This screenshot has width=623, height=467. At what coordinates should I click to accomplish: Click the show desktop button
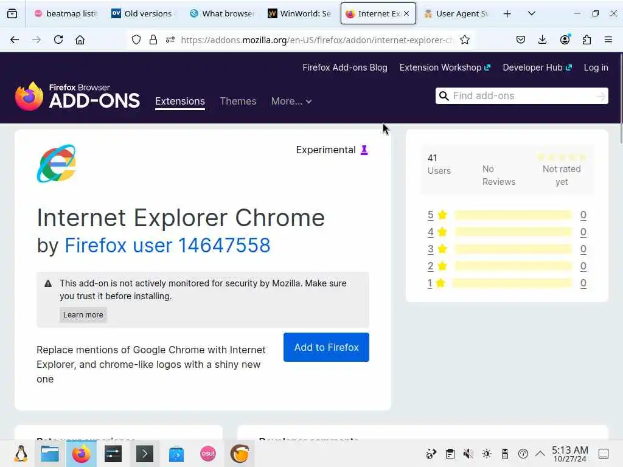[x=604, y=454]
